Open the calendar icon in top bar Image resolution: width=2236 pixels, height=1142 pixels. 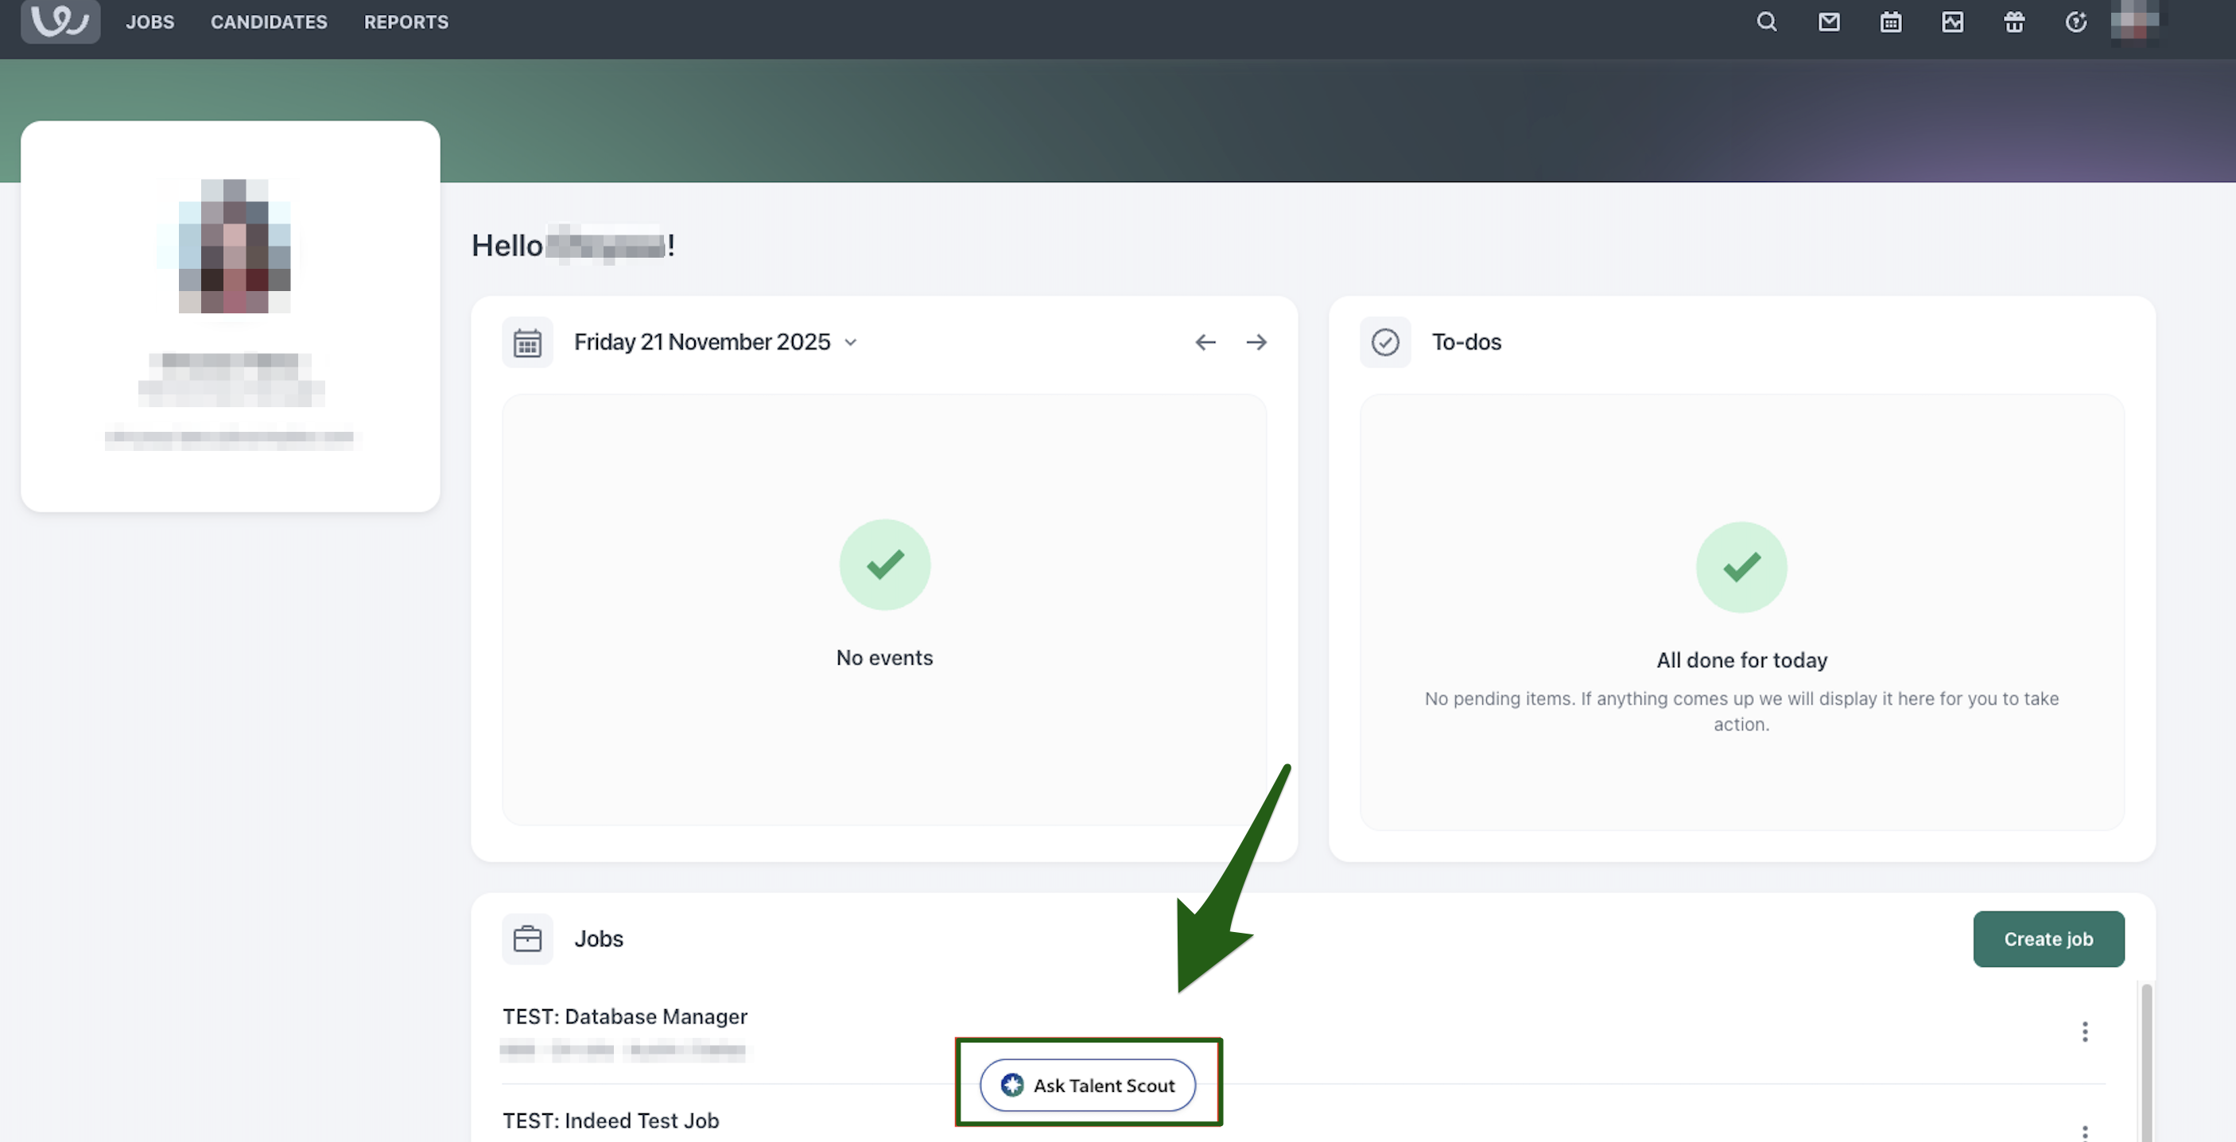click(x=1891, y=21)
